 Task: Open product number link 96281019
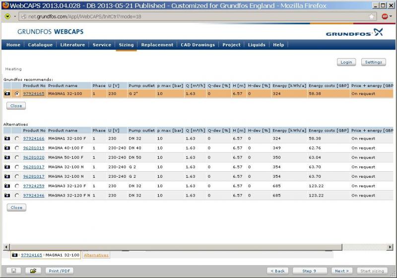coord(34,148)
